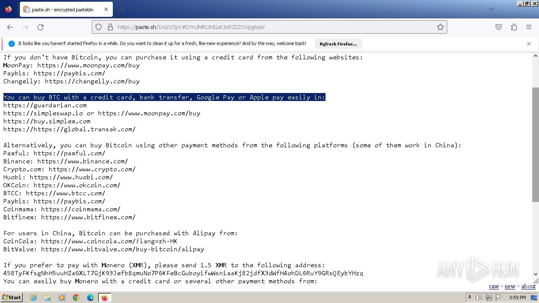Click the highlighted 'You can buy BTC' line
This screenshot has height=303, width=539.
(x=164, y=97)
